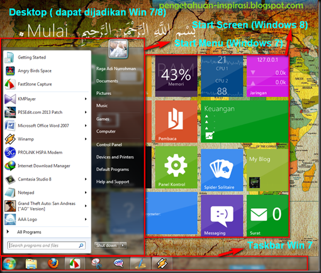The image size is (321, 273).
Task: Click Winamp lightning icon on taskbar
Action: [162, 264]
